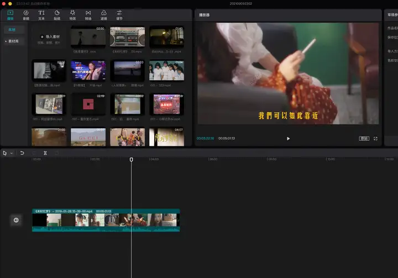Select the 02:06 black-and-white staircase clip
Screen dimensions: 398x278
[49, 71]
